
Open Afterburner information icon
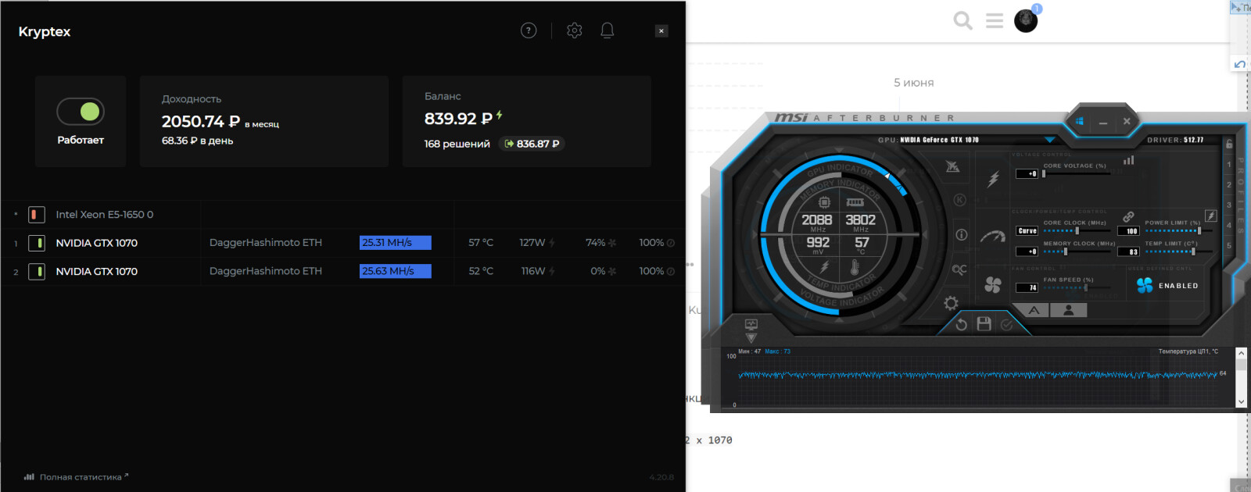pos(962,234)
